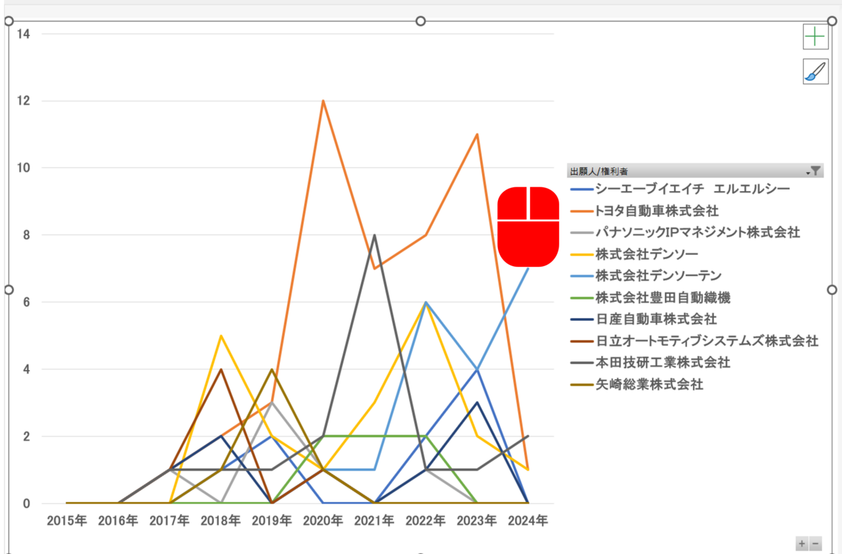Click the 2020年 axis label

coord(323,521)
